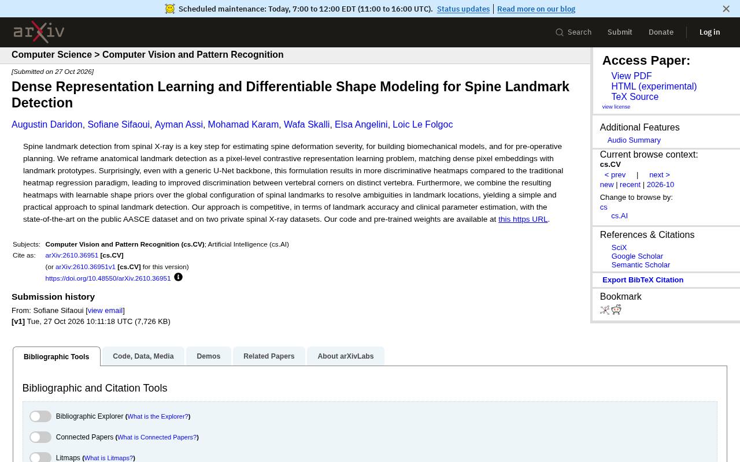This screenshot has height=462, width=740.
Task: Open SciX references link
Action: (x=619, y=248)
